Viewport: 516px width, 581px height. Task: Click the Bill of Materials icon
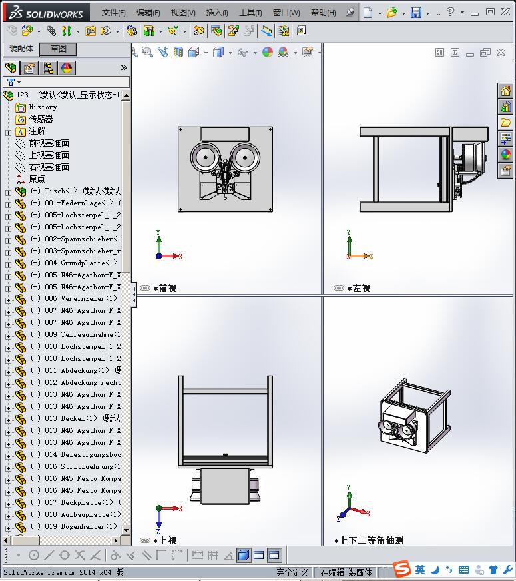point(216,31)
